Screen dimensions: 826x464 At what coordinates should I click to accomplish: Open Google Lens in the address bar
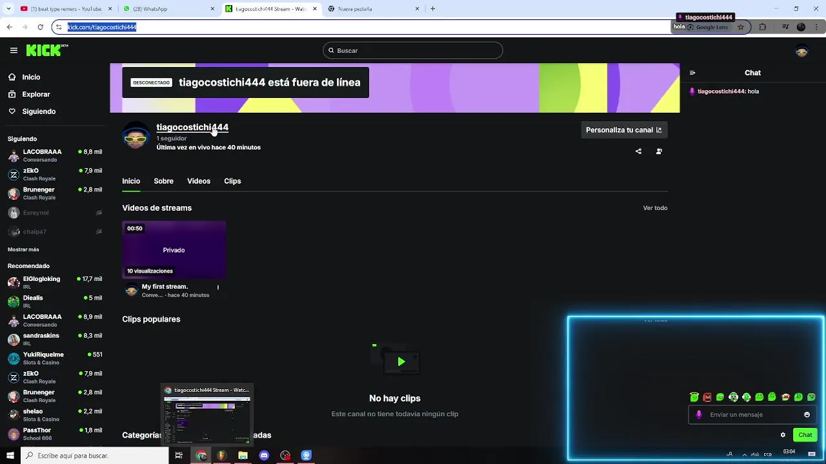coord(708,27)
